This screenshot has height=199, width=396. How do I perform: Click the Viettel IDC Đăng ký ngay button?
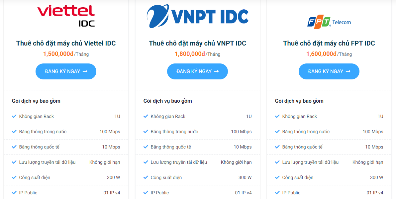pyautogui.click(x=66, y=71)
